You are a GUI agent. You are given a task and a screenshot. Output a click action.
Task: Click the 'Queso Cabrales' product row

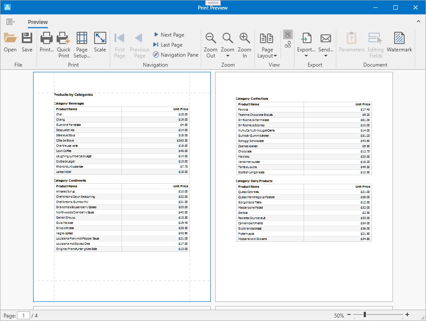(x=304, y=192)
